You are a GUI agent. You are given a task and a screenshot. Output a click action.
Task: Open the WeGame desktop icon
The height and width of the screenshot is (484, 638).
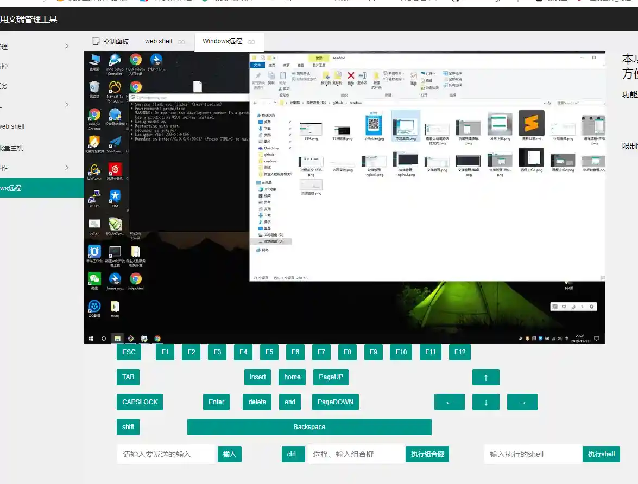coord(94,172)
